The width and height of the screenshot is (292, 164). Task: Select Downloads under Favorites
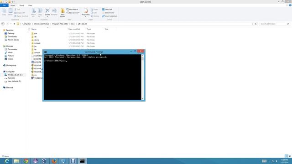[12, 36]
